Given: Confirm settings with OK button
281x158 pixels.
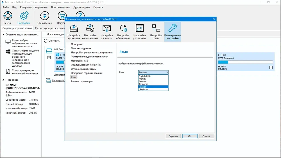Looking at the screenshot, I should pos(190,136).
